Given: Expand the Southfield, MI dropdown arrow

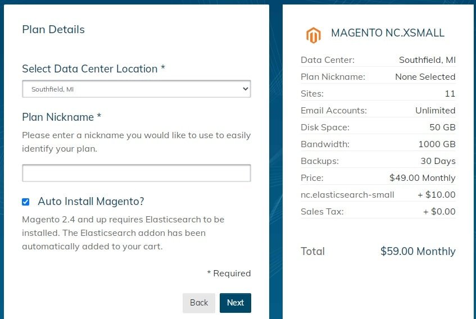Looking at the screenshot, I should click(245, 89).
